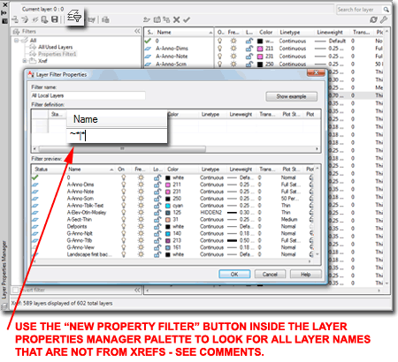Click the Show example button
Image resolution: width=398 pixels, height=362 pixels.
(x=291, y=96)
